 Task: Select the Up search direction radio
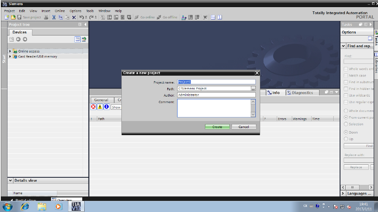point(346,139)
